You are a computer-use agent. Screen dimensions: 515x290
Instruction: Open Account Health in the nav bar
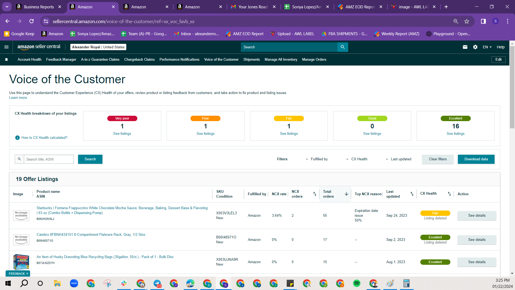click(x=30, y=60)
